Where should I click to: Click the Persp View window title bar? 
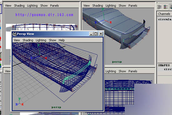[58, 34]
